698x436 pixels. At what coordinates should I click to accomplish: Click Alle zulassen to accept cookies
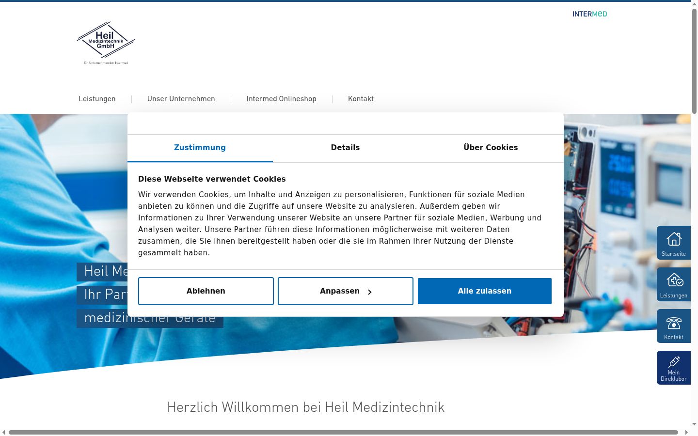(485, 291)
